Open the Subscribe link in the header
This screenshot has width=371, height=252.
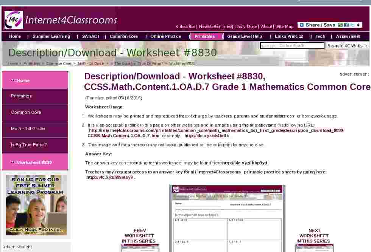185,26
